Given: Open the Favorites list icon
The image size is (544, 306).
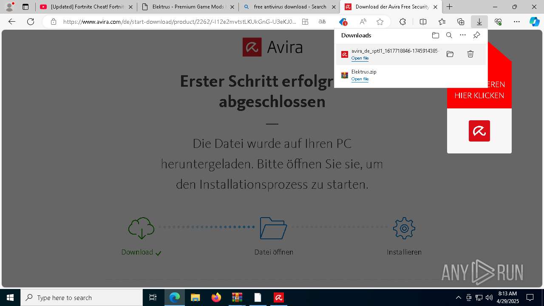Looking at the screenshot, I should [x=442, y=22].
